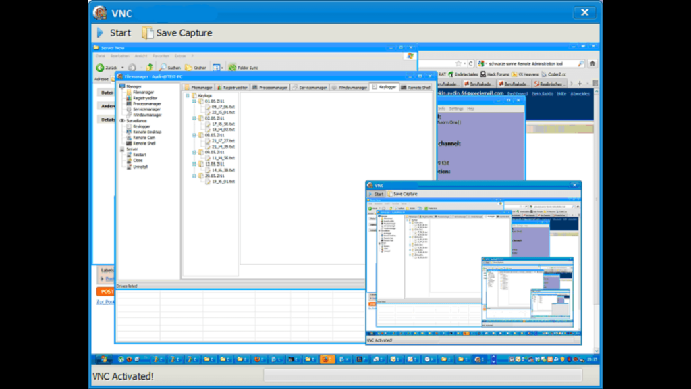The width and height of the screenshot is (691, 389).
Task: Open the Favoriten menu in Explorer
Action: (161, 56)
